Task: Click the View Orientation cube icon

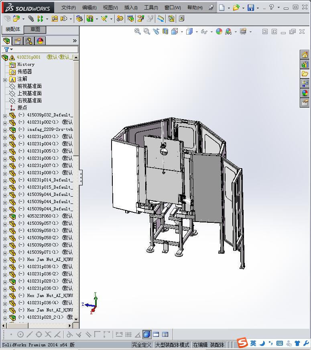Action: tap(175, 31)
